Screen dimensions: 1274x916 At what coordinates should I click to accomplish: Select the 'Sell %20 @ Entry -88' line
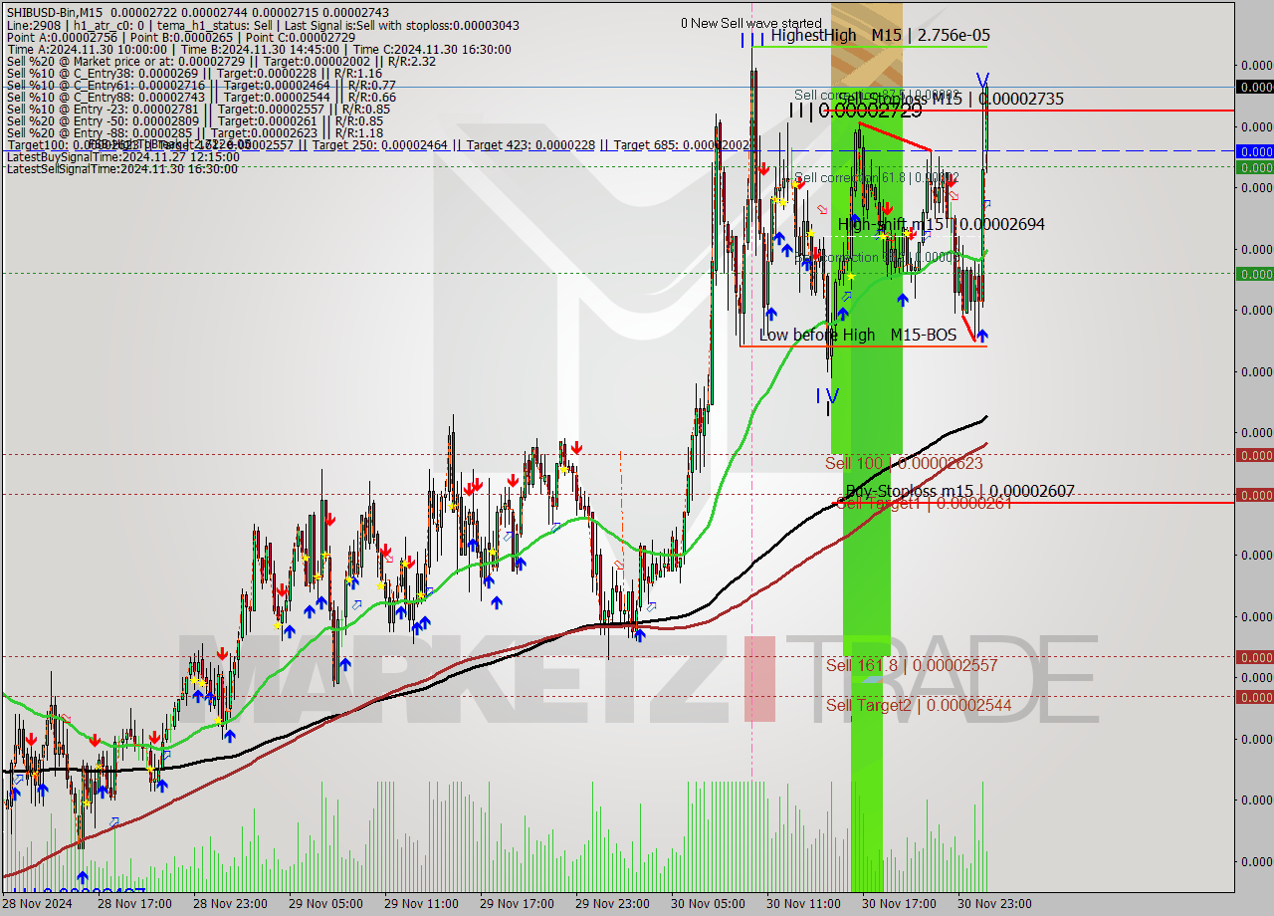pyautogui.click(x=194, y=132)
